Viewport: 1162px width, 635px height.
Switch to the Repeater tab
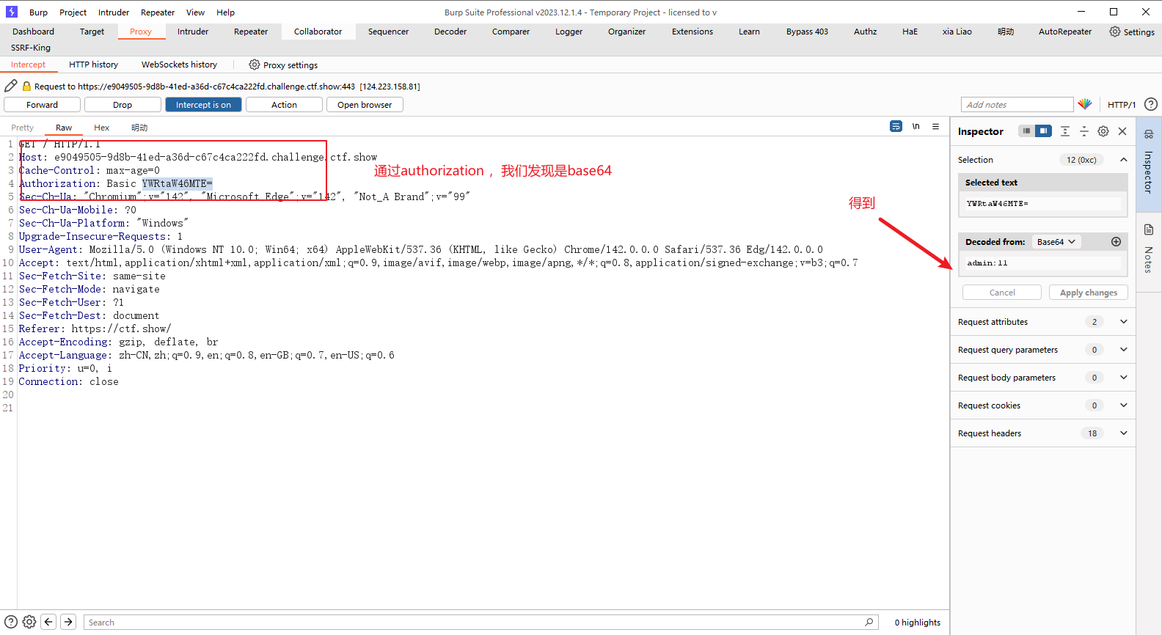(251, 32)
